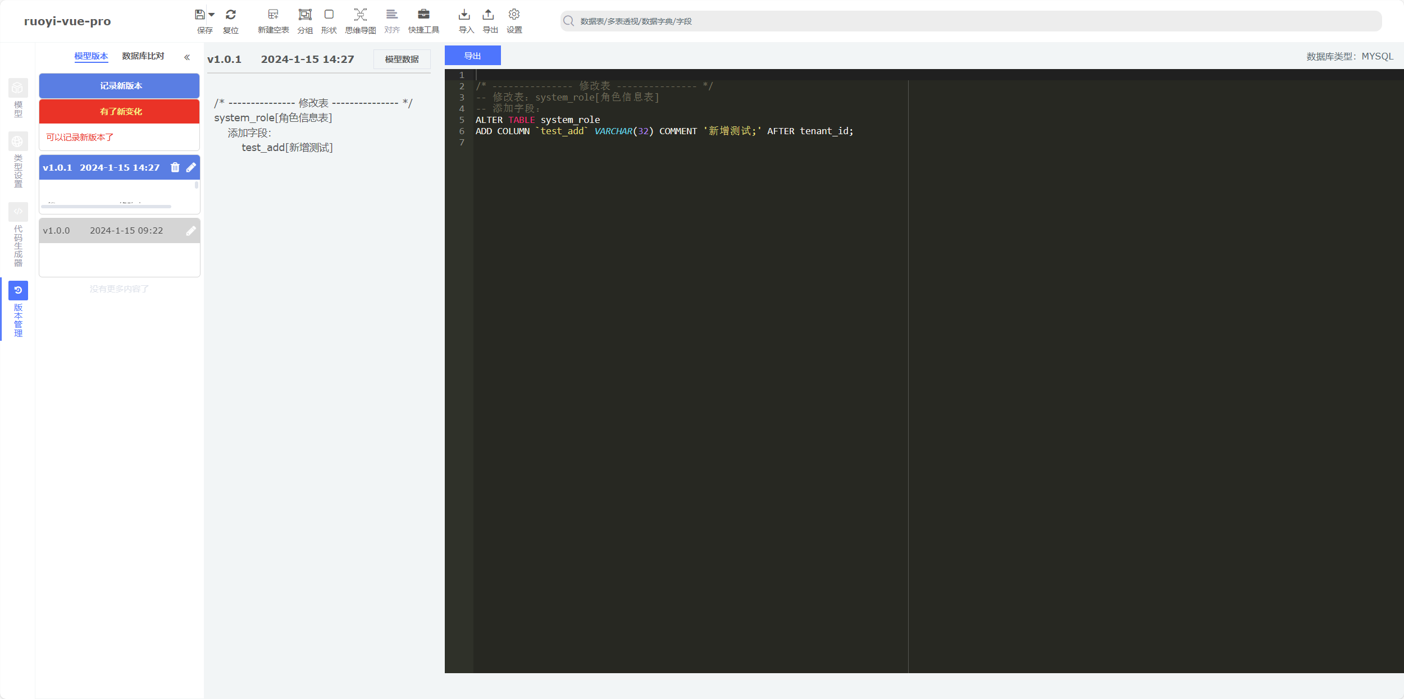Click the red 有了新变化 banner
The image size is (1404, 699).
click(119, 112)
